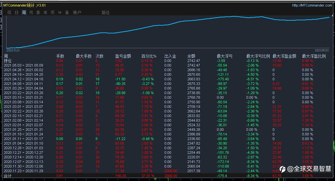The image size is (335, 181).
Task: Open the 季 quarterly tab
Action: pos(38,12)
